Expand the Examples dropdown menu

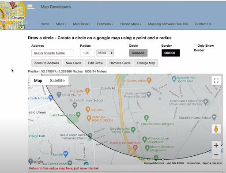tap(105, 24)
